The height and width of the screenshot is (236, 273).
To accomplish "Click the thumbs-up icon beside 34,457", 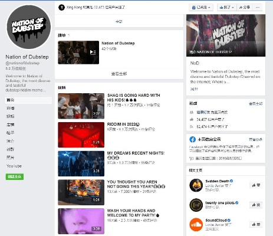I will click(192, 119).
